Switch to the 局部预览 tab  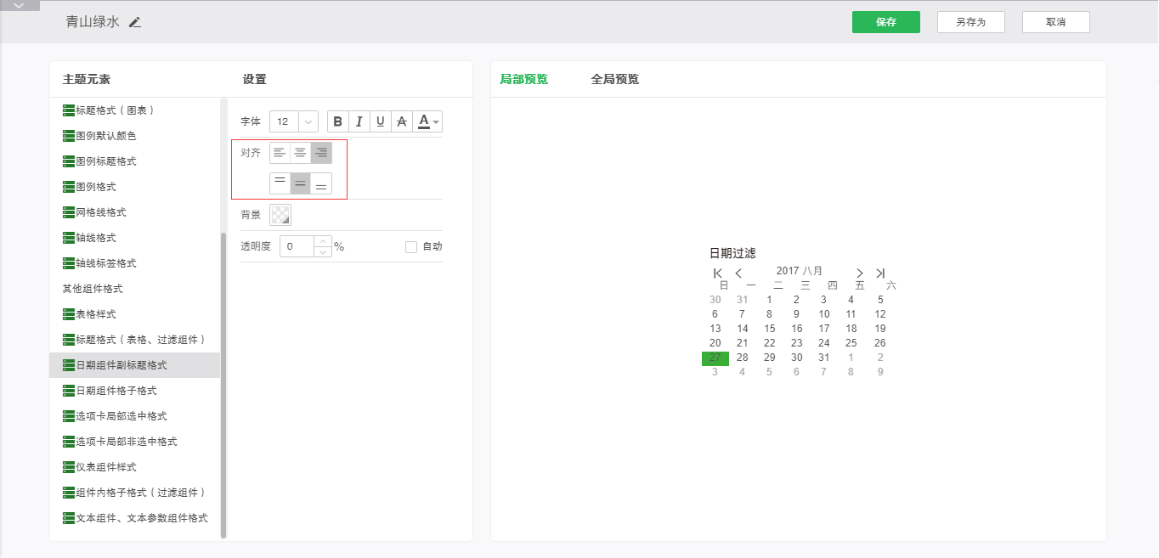523,79
